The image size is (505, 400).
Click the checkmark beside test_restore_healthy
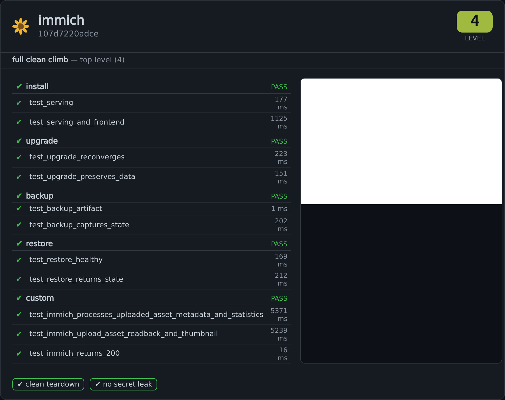tap(19, 260)
